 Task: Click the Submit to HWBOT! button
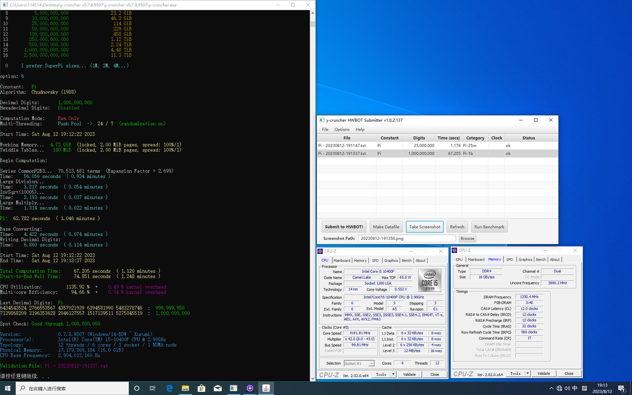344,227
